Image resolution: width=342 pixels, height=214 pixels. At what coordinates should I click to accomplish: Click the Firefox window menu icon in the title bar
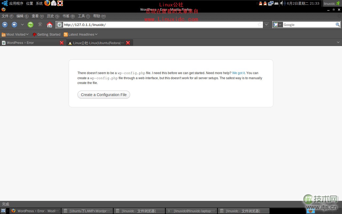point(3,9)
